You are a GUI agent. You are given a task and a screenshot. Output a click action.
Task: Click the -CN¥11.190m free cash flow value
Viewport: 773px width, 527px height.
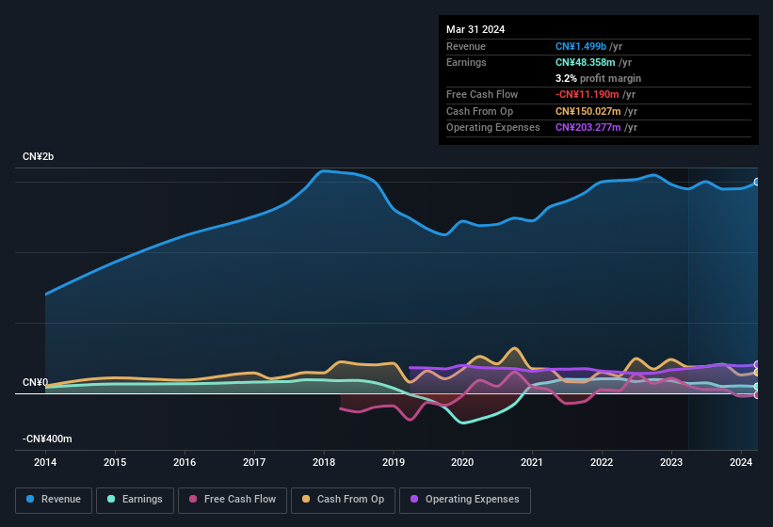tap(588, 94)
